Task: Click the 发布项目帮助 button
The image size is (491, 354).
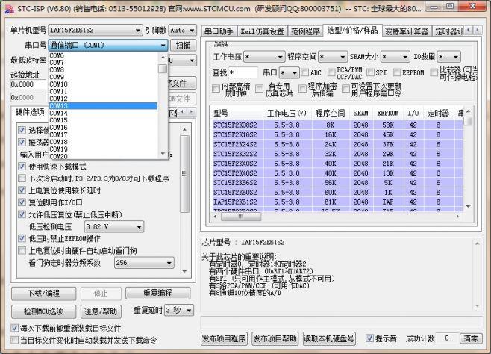Action: [275, 338]
